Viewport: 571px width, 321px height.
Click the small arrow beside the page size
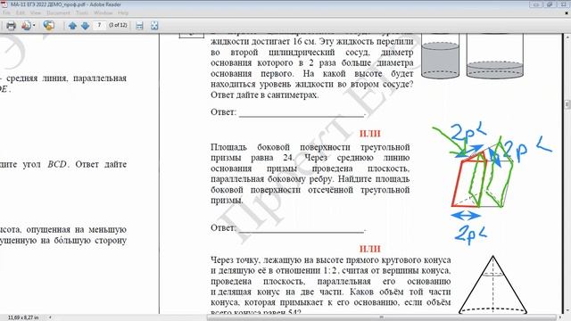(50, 317)
